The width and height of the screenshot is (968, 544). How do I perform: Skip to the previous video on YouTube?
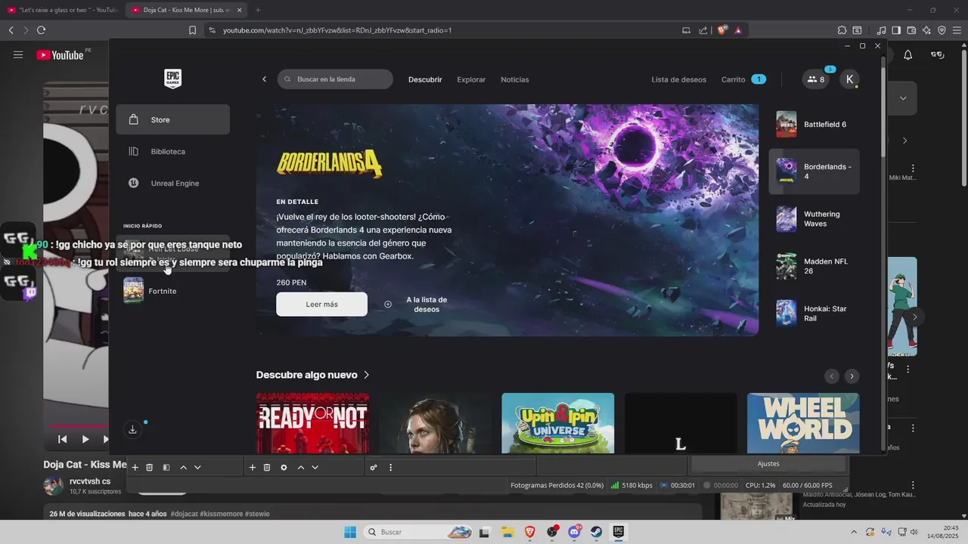63,439
